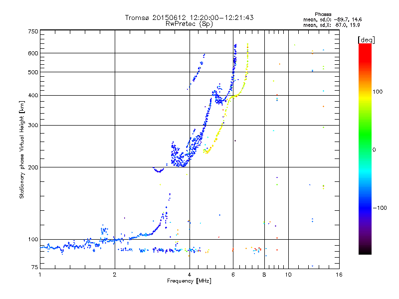Click the y-axis tick label '600'
The image size is (399, 299).
tap(33, 53)
